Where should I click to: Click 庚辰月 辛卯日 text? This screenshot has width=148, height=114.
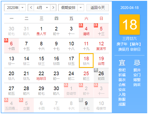point(129,49)
